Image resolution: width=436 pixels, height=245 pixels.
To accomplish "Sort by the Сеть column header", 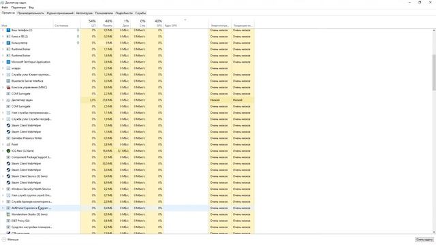I will tap(138, 23).
